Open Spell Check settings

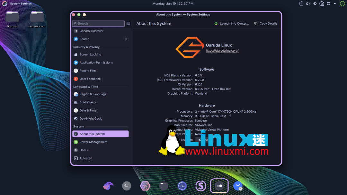coord(101,102)
